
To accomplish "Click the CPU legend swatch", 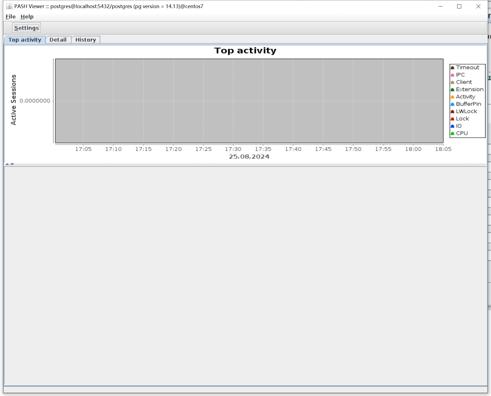I will (x=452, y=134).
